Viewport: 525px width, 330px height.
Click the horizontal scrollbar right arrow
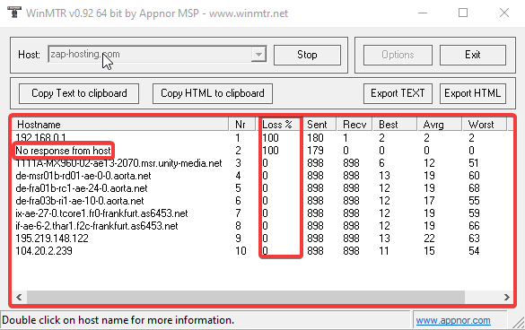click(x=506, y=297)
